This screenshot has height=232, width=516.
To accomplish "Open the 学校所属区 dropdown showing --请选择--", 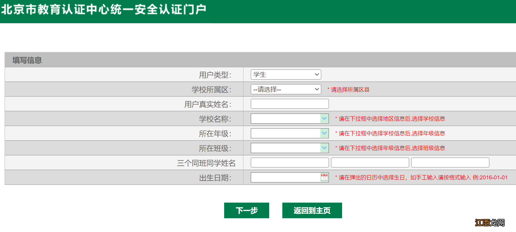I will [286, 89].
